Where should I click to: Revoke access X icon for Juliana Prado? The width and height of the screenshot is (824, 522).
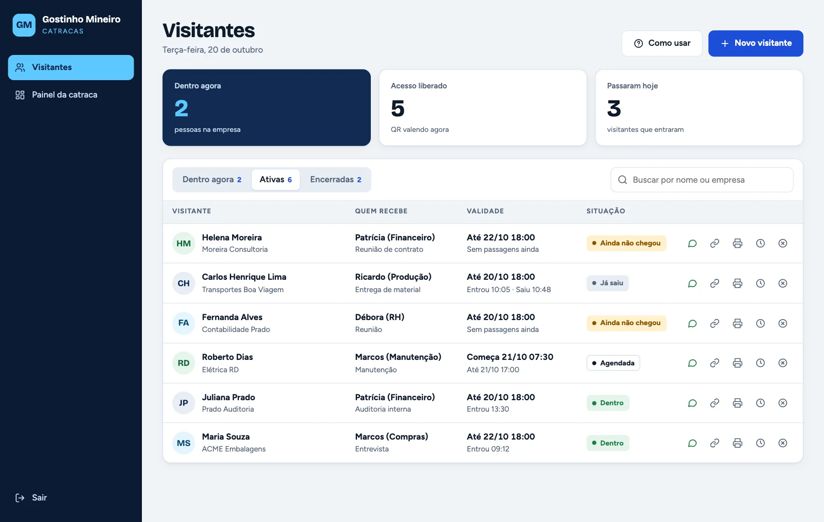pos(783,403)
